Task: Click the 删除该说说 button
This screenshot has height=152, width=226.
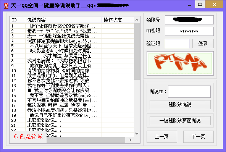Action: pos(180,105)
